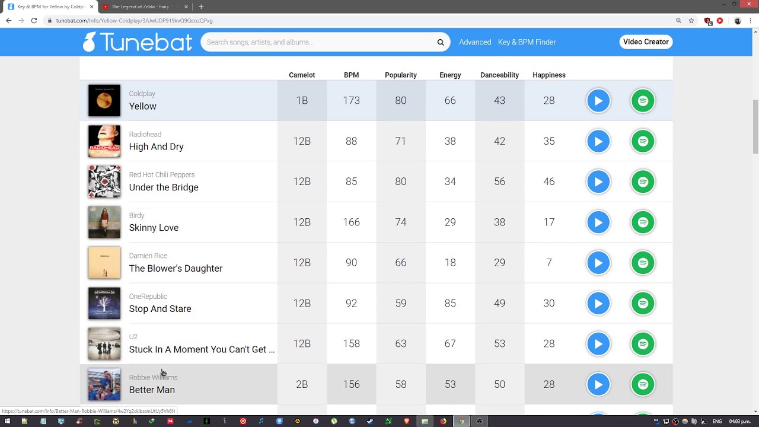759x427 pixels.
Task: Open Better Man on Spotify
Action: point(643,384)
